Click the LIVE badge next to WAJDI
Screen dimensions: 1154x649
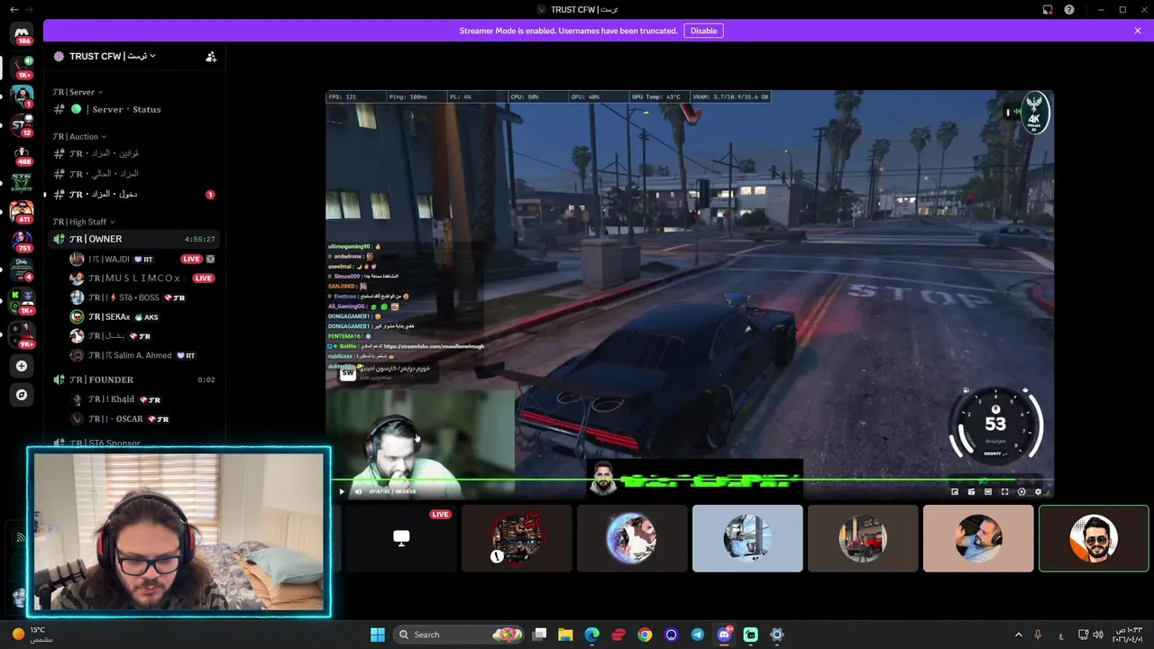coord(190,259)
